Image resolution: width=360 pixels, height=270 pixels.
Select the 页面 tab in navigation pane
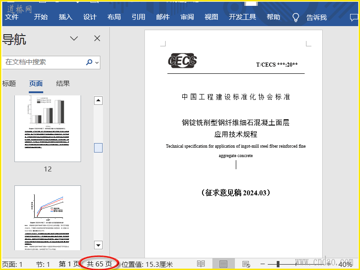click(x=36, y=83)
